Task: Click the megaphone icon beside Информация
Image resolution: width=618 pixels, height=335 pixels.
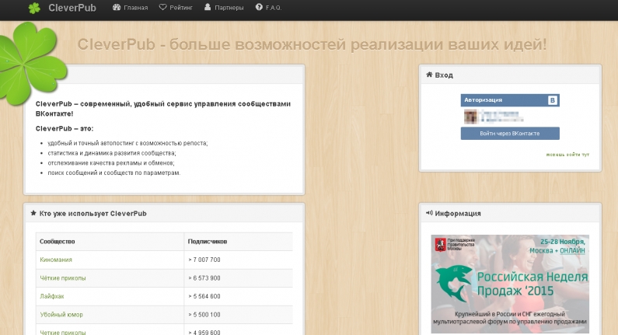Action: pyautogui.click(x=429, y=213)
